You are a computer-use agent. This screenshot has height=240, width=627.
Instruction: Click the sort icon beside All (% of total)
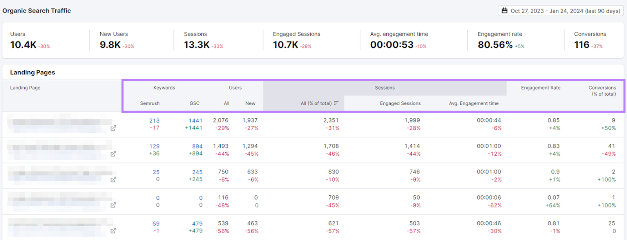click(x=336, y=103)
